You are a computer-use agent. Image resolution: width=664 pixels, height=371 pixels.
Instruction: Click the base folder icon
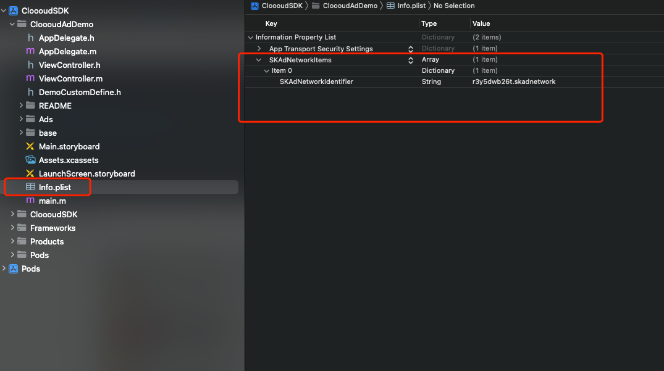[30, 132]
